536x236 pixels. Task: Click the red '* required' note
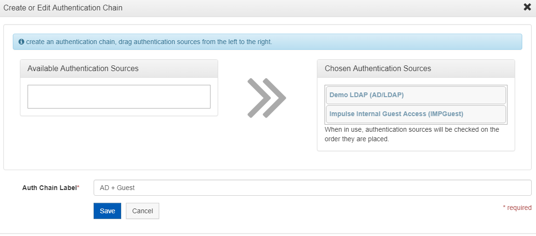[517, 208]
